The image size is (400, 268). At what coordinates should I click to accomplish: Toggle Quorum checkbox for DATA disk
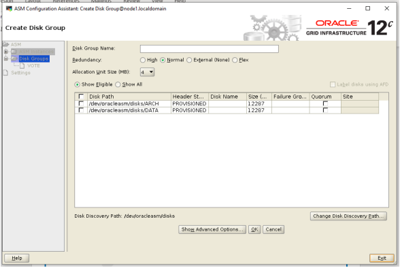(x=325, y=110)
